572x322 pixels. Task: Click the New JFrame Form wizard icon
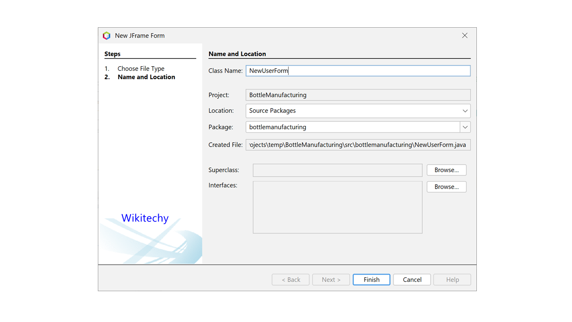(x=106, y=35)
